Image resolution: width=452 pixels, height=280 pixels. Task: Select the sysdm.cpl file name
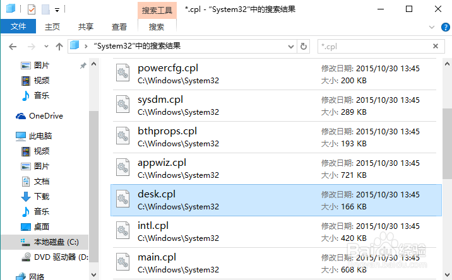(160, 100)
